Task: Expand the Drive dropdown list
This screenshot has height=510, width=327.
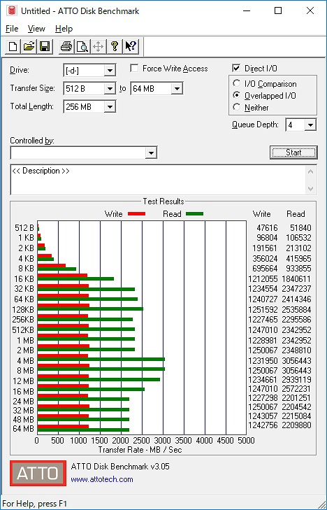Action: coord(110,70)
